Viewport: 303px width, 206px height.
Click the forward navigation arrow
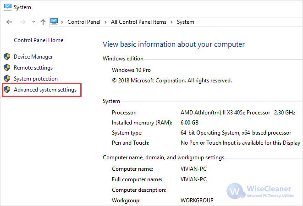(x=23, y=22)
